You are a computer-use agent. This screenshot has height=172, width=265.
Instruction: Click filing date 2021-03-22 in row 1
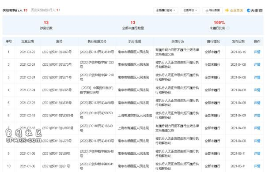pyautogui.click(x=27, y=52)
